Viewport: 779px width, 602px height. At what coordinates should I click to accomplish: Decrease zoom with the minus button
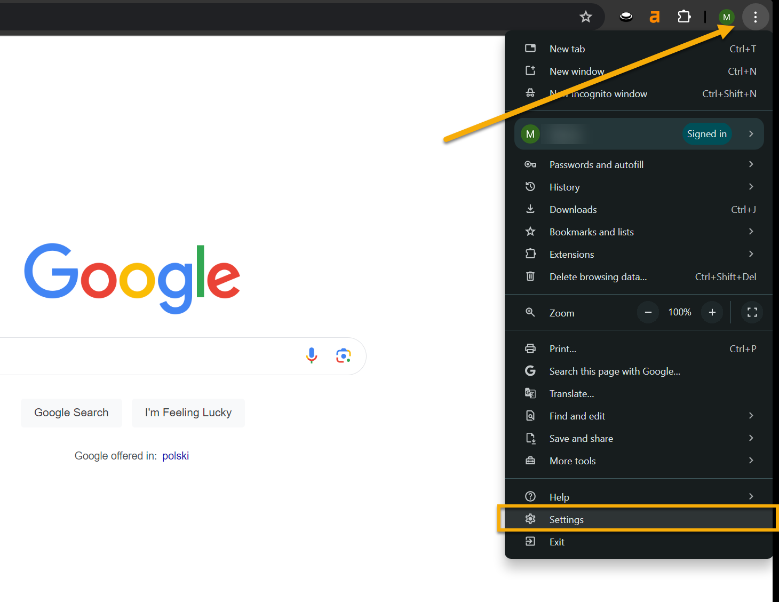[648, 312]
